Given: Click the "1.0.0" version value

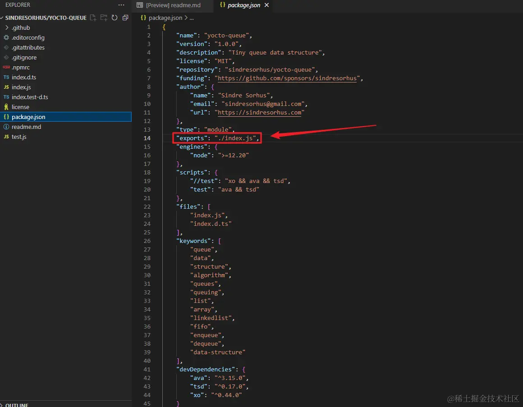Looking at the screenshot, I should pyautogui.click(x=226, y=44).
